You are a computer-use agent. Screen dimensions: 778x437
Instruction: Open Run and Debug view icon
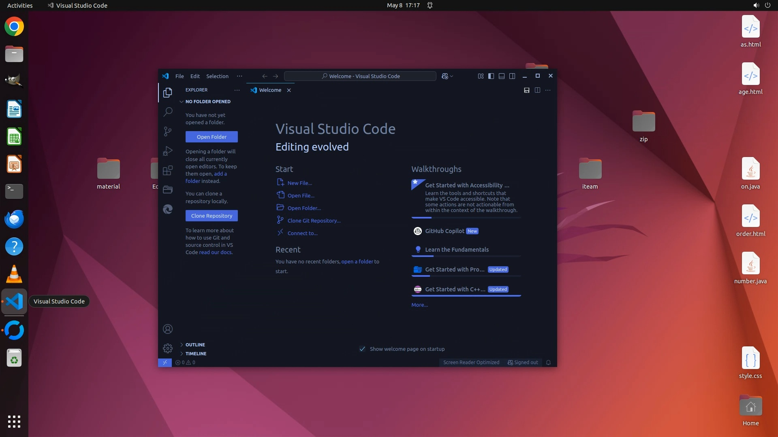(168, 151)
